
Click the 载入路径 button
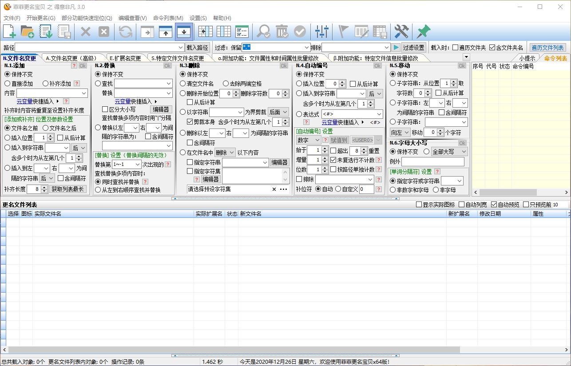pos(197,48)
